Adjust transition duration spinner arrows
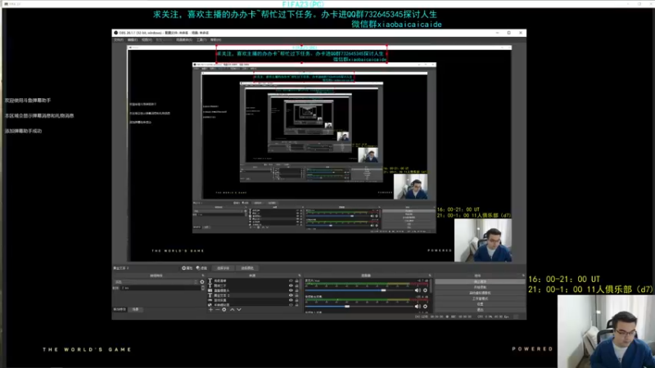Viewport: 655px width, 368px height. 203,288
